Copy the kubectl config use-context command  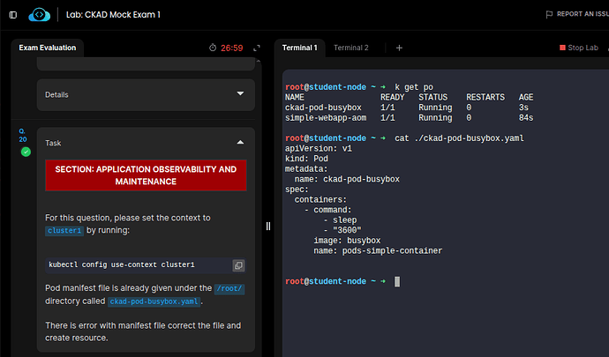point(238,265)
